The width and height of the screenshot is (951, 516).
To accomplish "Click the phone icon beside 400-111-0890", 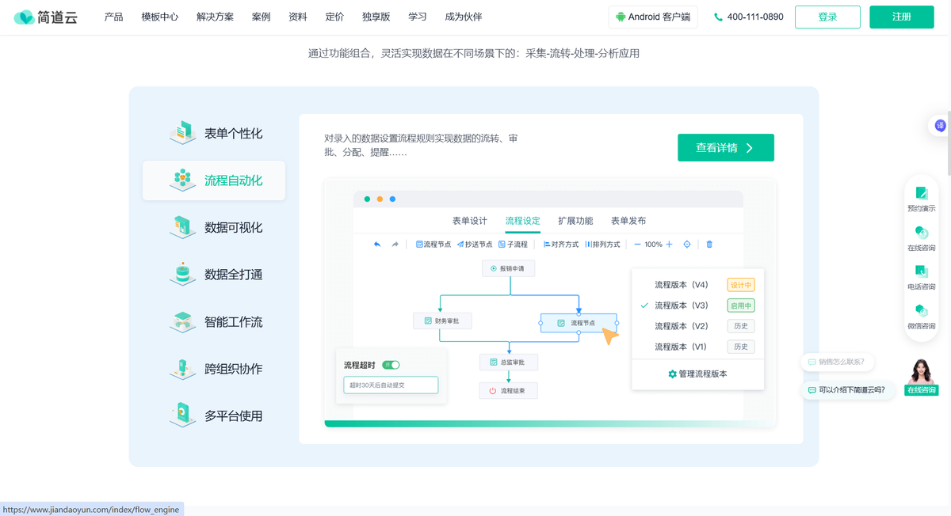I will 718,17.
